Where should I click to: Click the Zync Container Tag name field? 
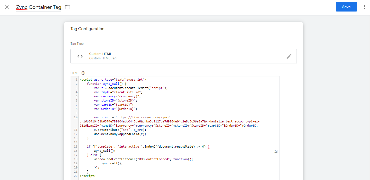(x=39, y=7)
